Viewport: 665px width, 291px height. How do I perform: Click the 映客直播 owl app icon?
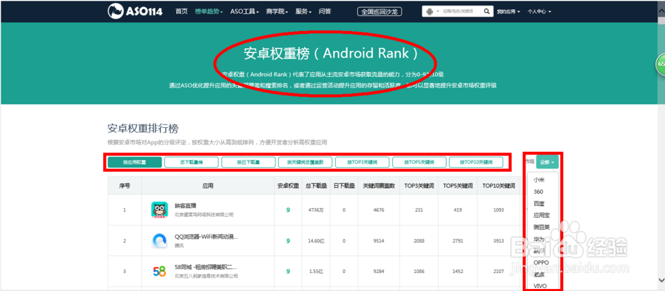tap(160, 209)
